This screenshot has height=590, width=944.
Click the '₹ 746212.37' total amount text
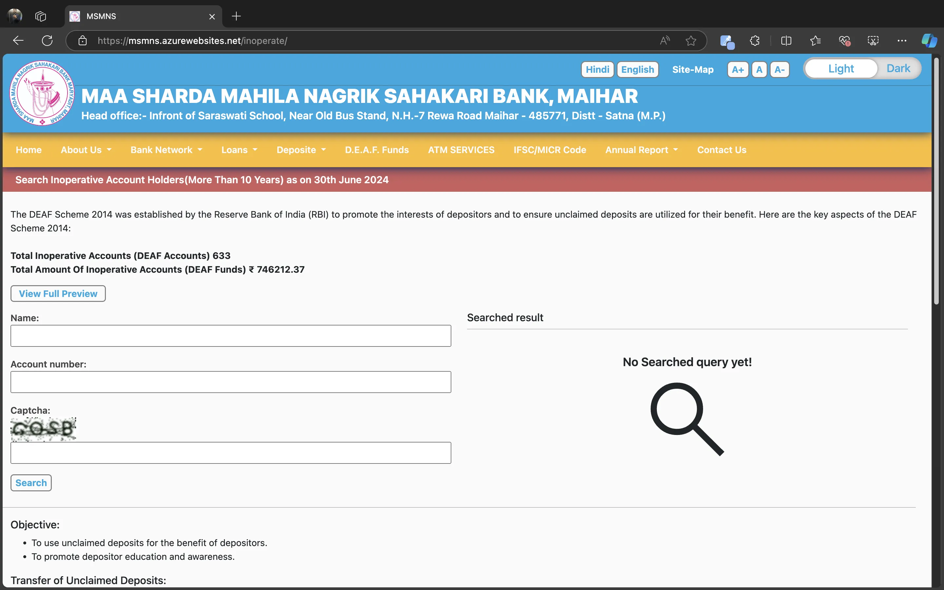277,269
